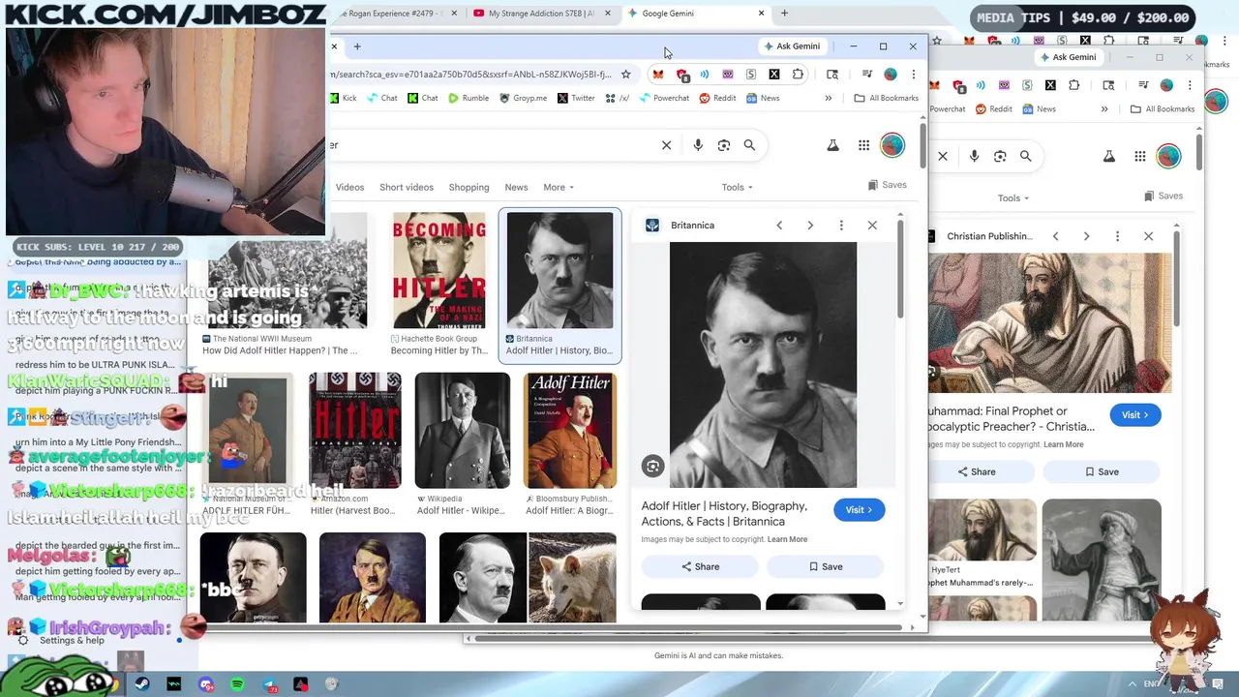Click the MetaMask fox extension in front window
Screen dimensions: 1239x697
coord(658,75)
